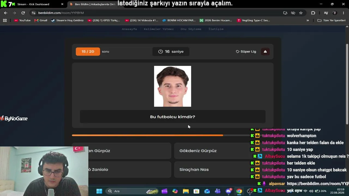Screen dimensions: 349x196
Task: Open the Chrome profile avatar
Action: click(335, 13)
